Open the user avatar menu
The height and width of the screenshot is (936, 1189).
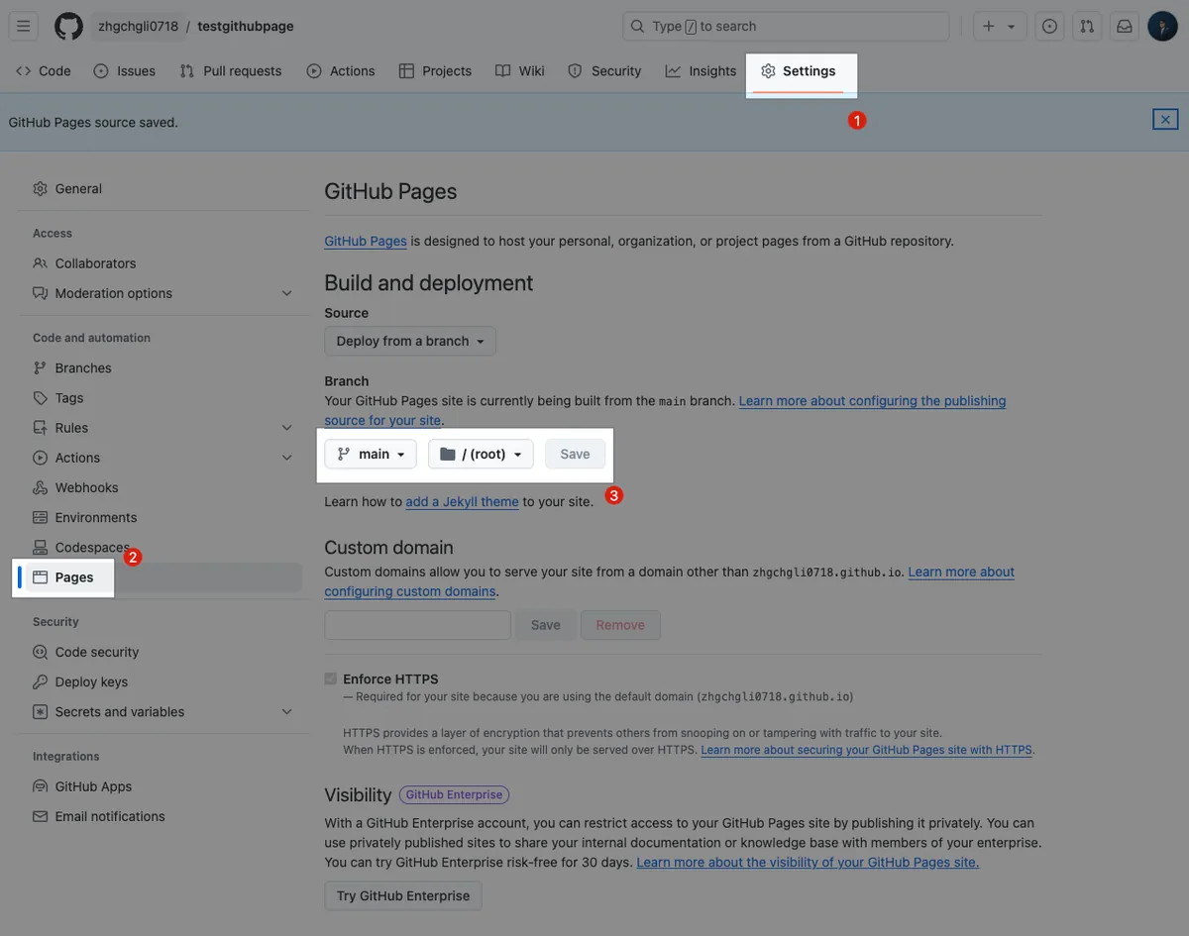coord(1162,27)
